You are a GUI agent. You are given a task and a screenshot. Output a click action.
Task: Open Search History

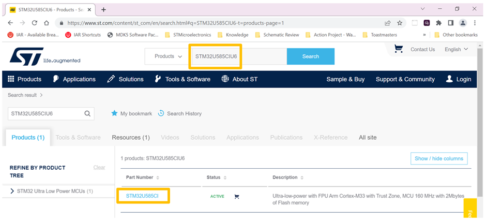point(180,113)
